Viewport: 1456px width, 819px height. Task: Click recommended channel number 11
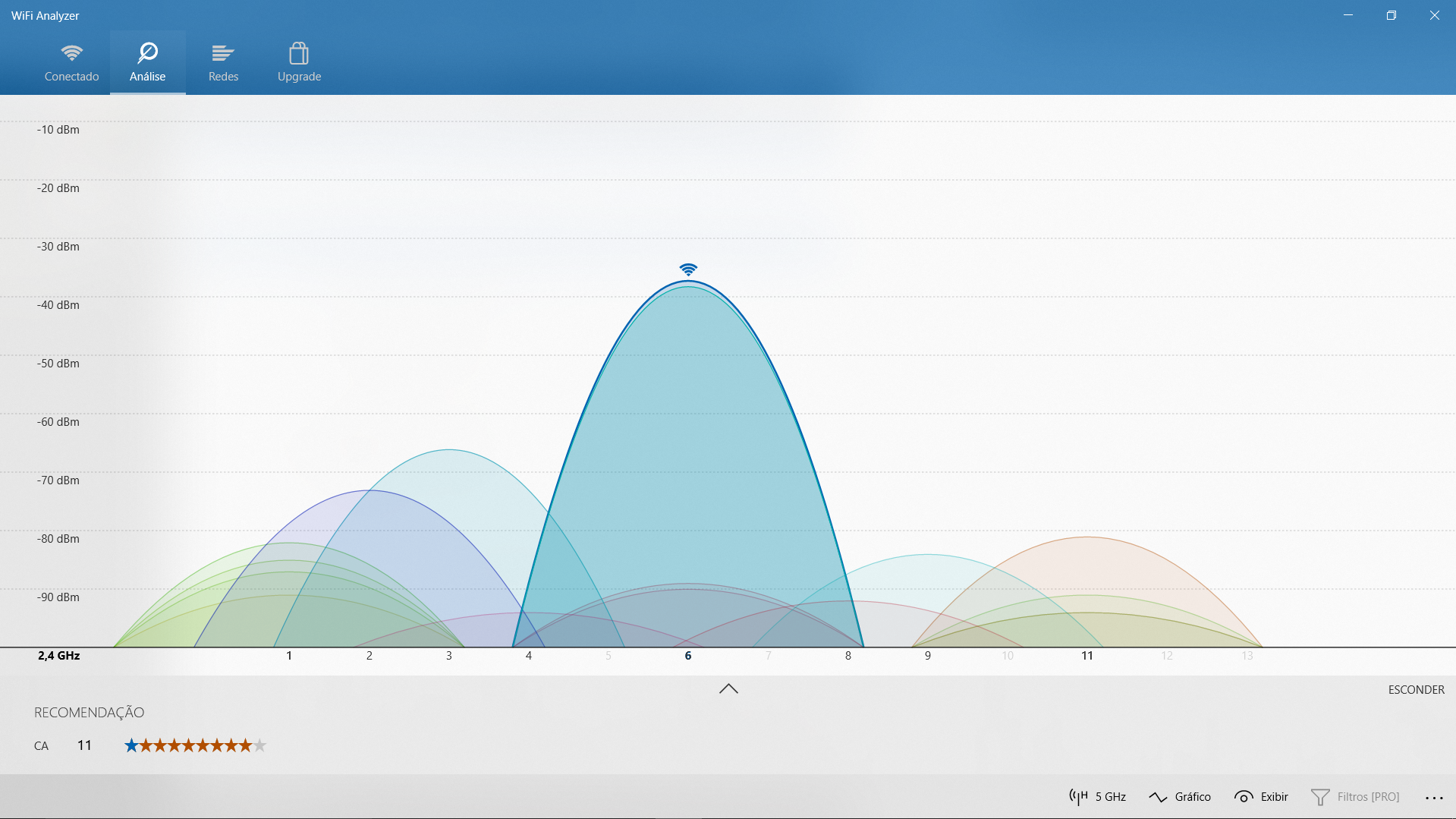click(84, 745)
